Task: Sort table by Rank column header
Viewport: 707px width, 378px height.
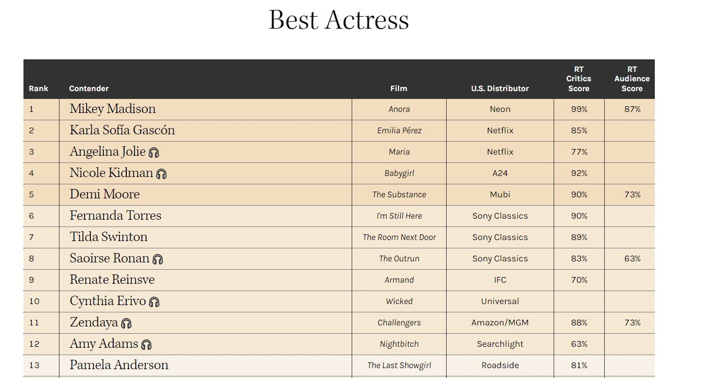Action: pos(39,89)
